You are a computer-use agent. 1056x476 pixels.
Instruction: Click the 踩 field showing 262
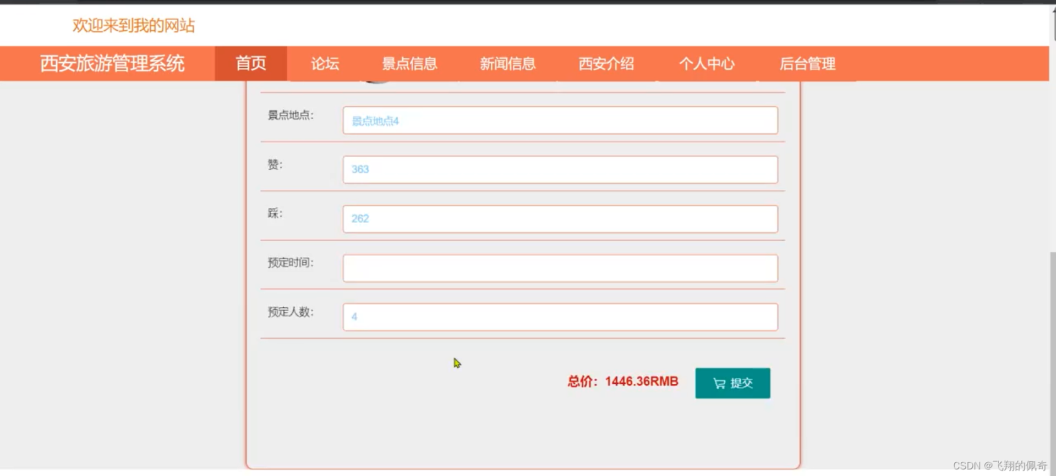tap(560, 219)
